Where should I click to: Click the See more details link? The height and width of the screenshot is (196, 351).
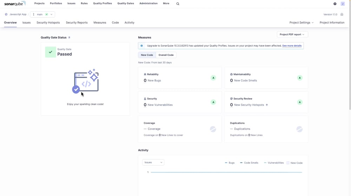click(292, 46)
